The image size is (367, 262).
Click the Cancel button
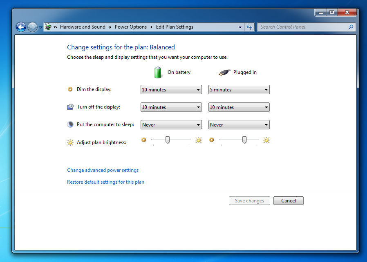tap(289, 200)
